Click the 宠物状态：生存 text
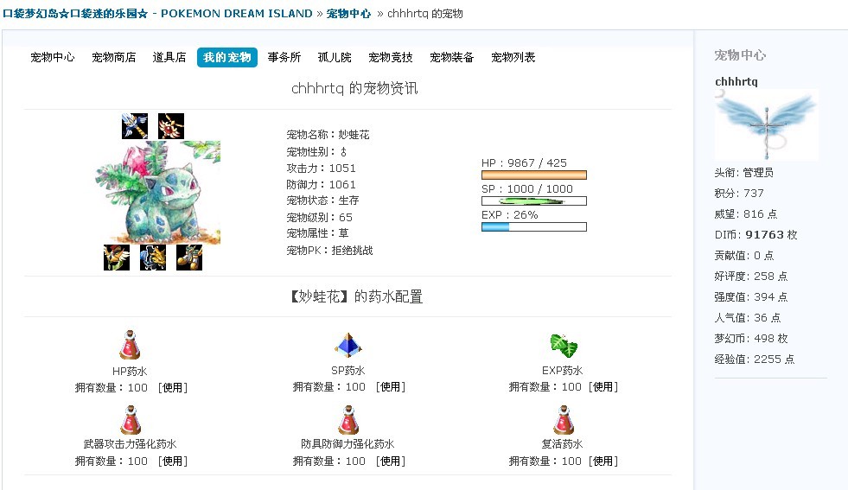This screenshot has width=848, height=490. [x=322, y=200]
